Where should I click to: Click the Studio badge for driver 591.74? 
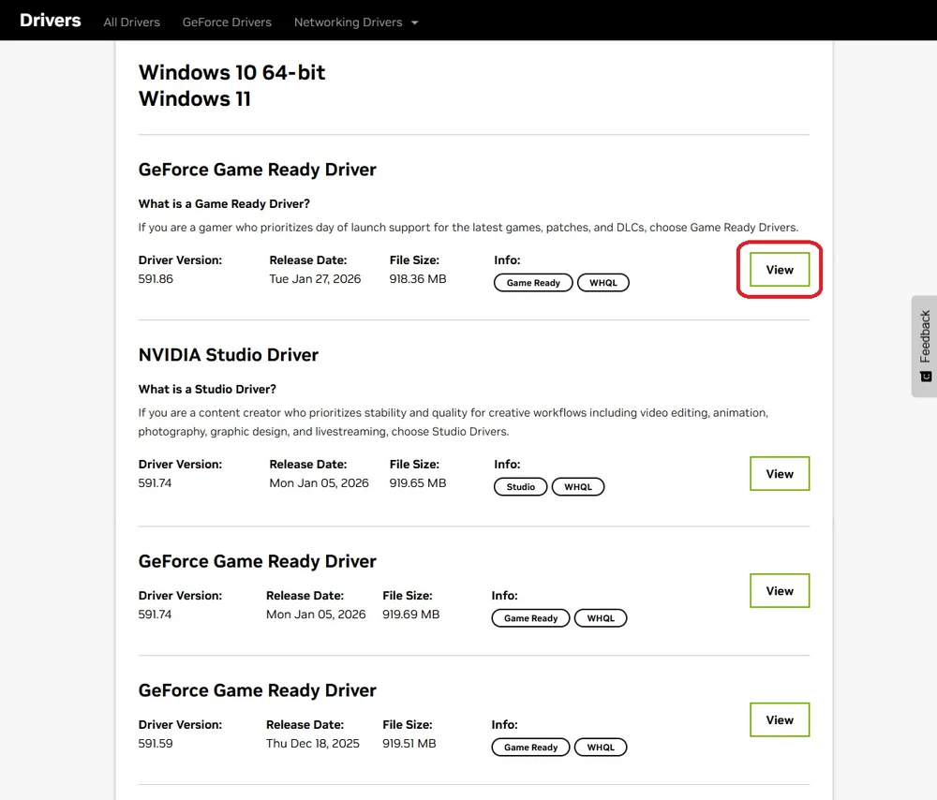point(520,486)
